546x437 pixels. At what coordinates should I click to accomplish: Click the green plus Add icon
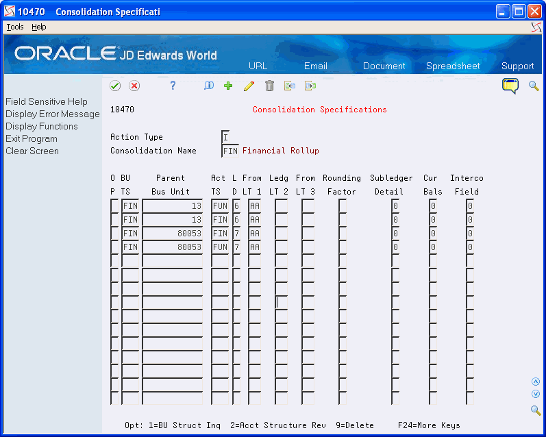(228, 86)
